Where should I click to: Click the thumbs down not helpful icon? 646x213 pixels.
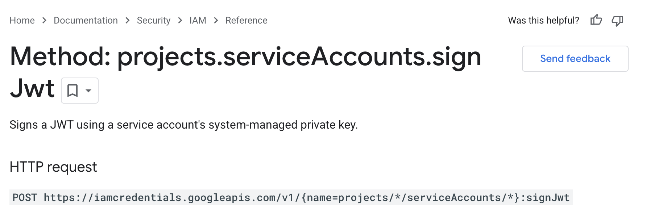(x=617, y=20)
